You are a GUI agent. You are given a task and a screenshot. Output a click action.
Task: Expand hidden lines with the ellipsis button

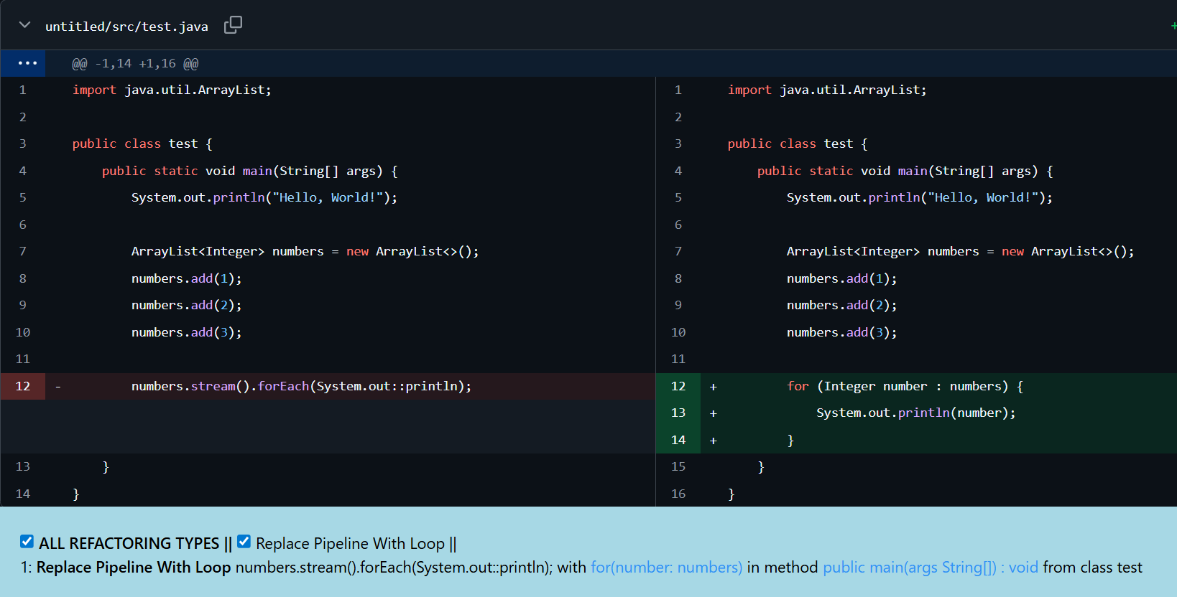point(27,63)
